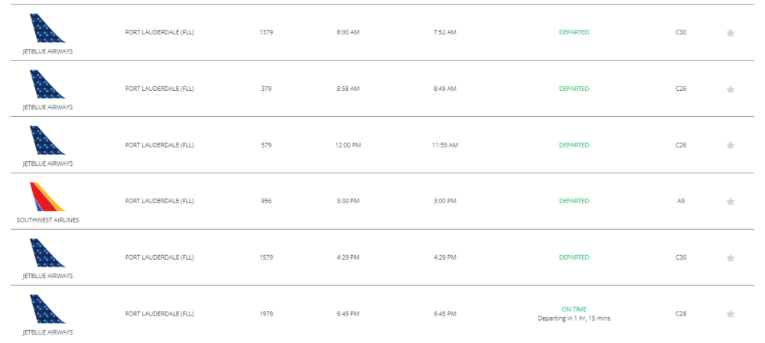Star Southwest flight 956
Screen dimensions: 765x343
730,202
